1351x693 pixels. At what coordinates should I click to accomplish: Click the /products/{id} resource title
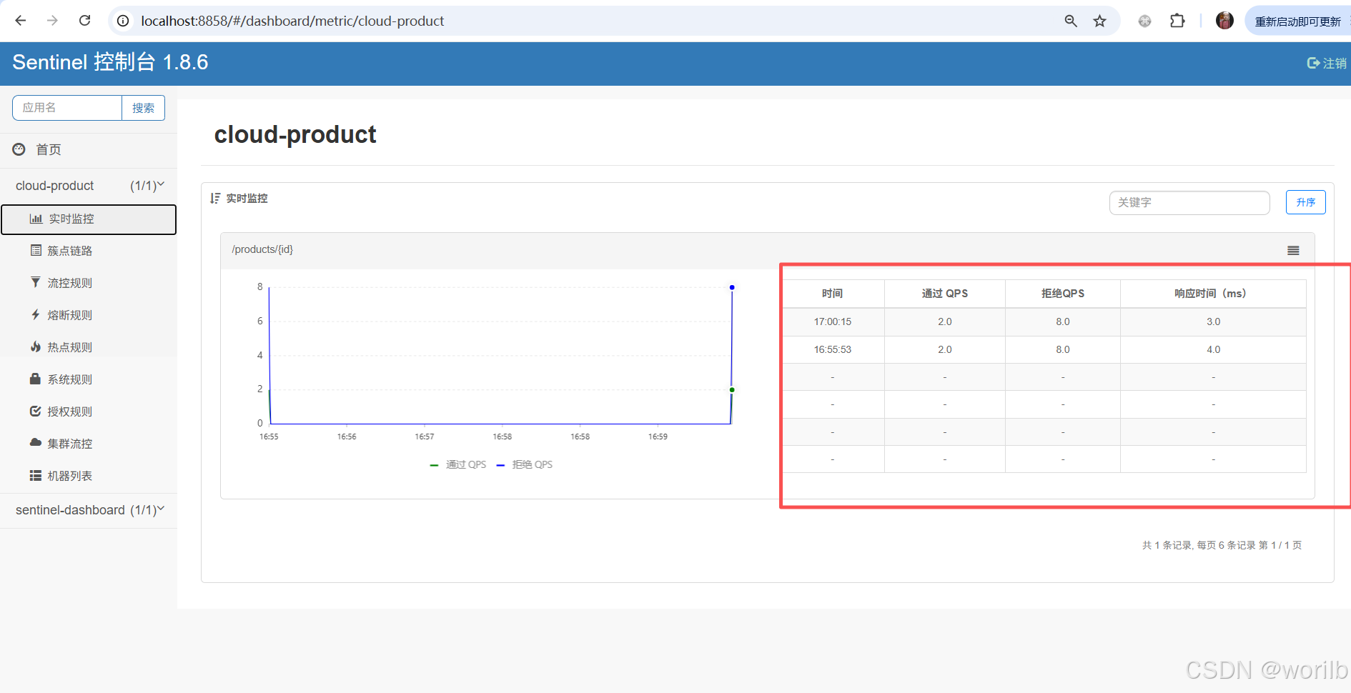tap(262, 249)
